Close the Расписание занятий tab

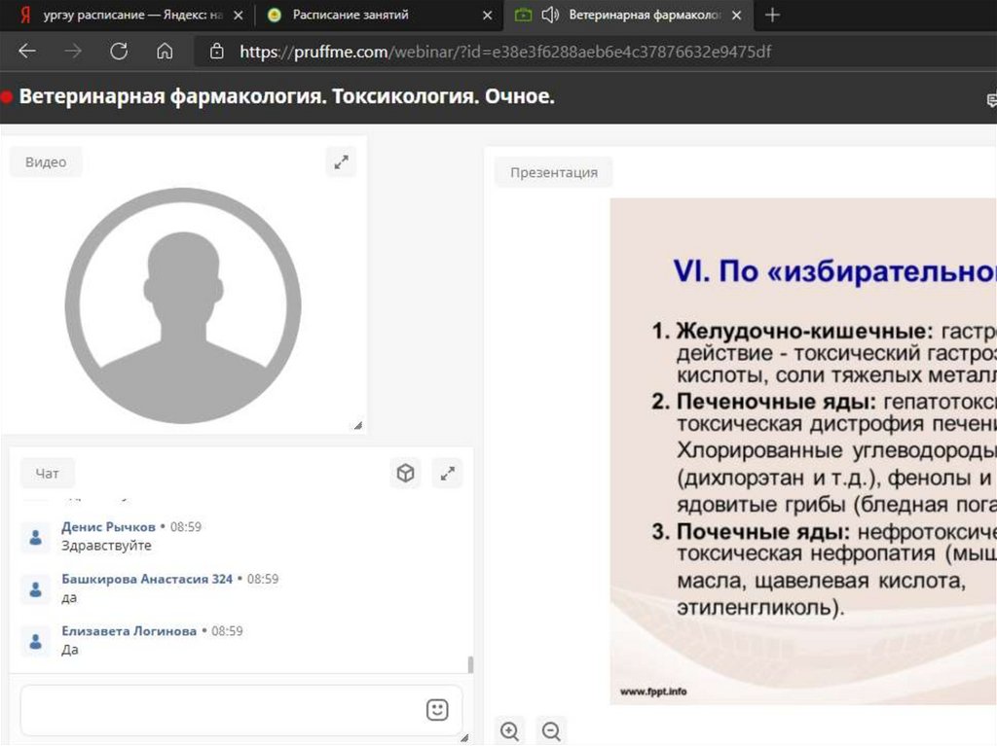coord(487,16)
